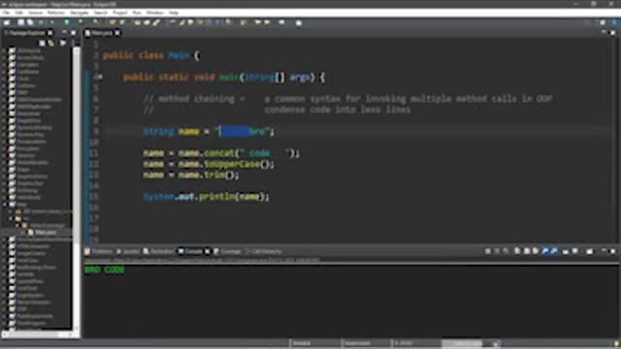Select Main.java in the project tree

coord(42,233)
